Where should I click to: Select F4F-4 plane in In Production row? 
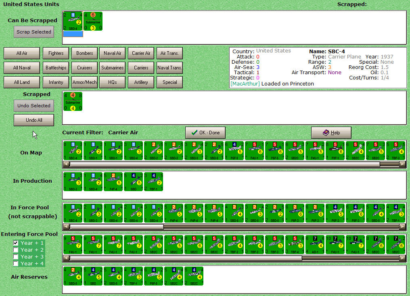click(x=113, y=182)
